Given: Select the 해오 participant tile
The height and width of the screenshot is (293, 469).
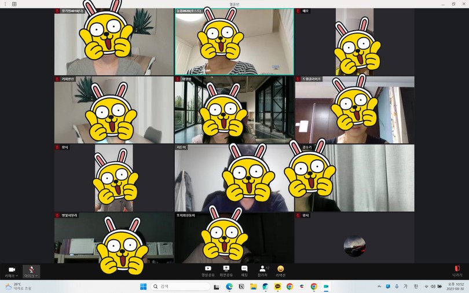Looking at the screenshot, I should pos(354,42).
